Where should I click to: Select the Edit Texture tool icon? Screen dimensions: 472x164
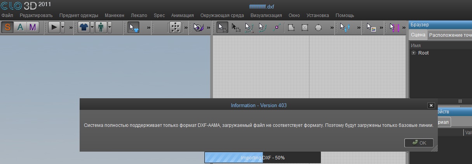[x=372, y=27]
